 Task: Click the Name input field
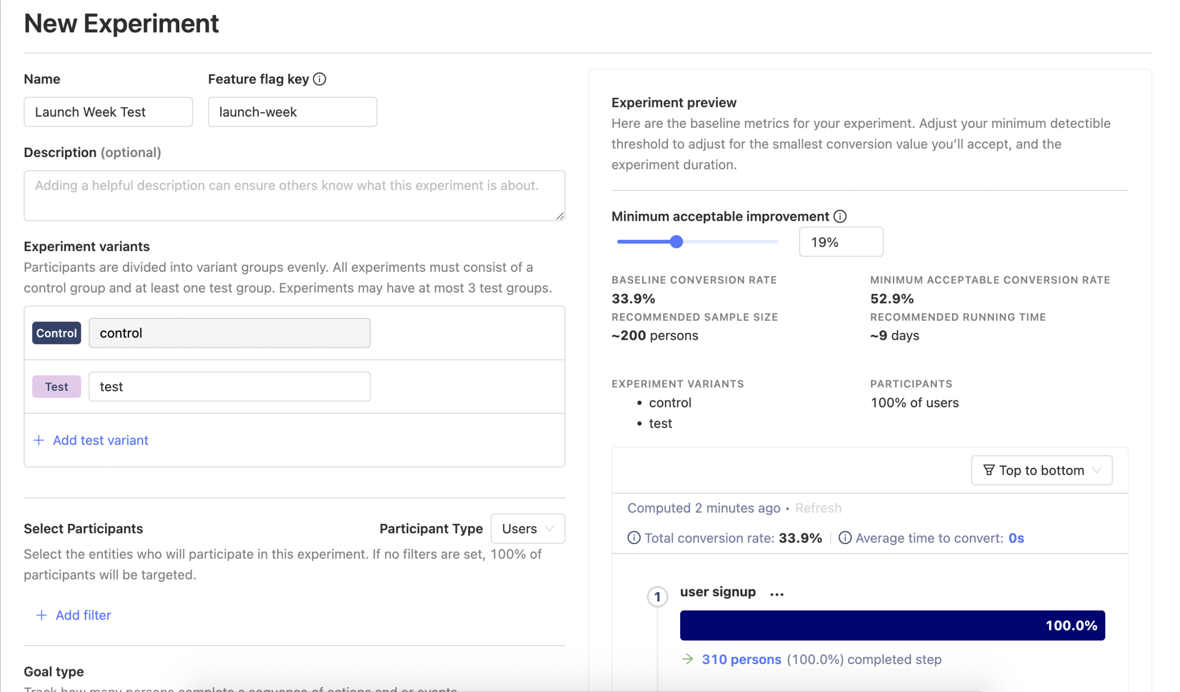coord(108,111)
